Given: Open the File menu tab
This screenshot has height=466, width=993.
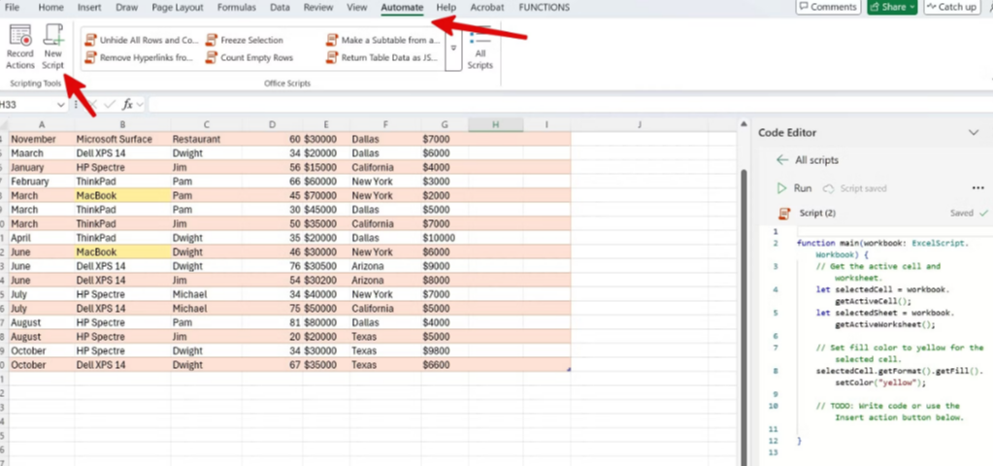Looking at the screenshot, I should (x=12, y=8).
